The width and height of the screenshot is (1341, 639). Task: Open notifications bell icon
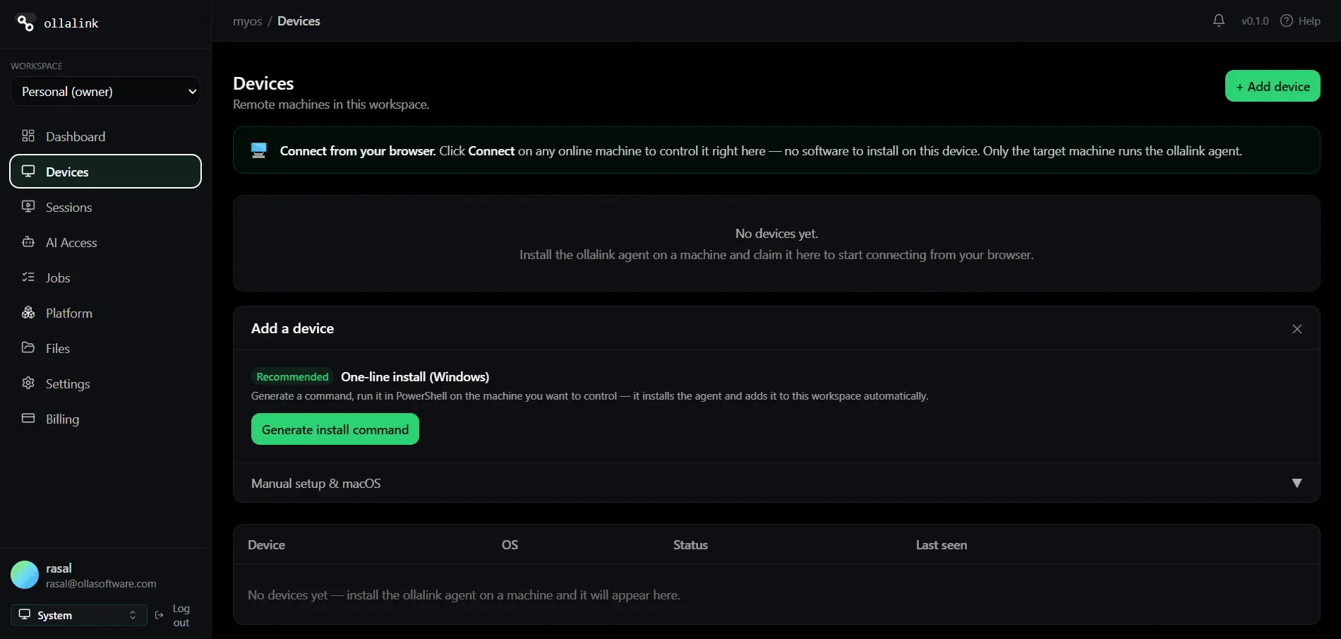pos(1218,20)
